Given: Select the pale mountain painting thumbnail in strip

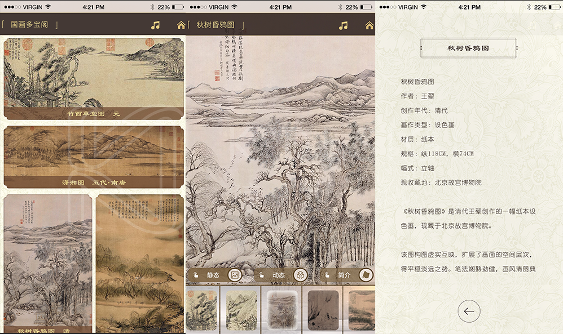Looking at the screenshot, I should click(x=241, y=310).
